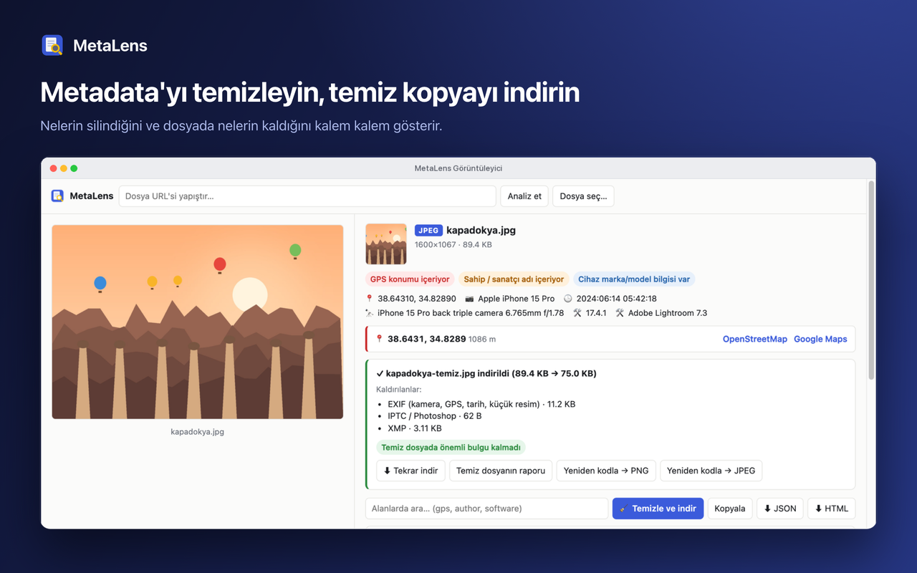The height and width of the screenshot is (573, 917).
Task: Click the Alanlarda ara search field
Action: [486, 509]
